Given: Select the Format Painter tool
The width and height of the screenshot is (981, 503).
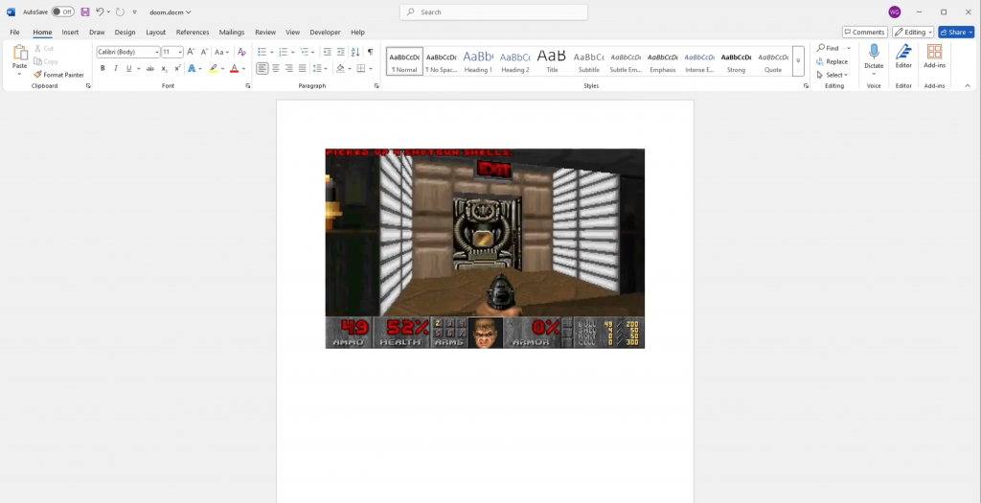Looking at the screenshot, I should click(x=58, y=75).
